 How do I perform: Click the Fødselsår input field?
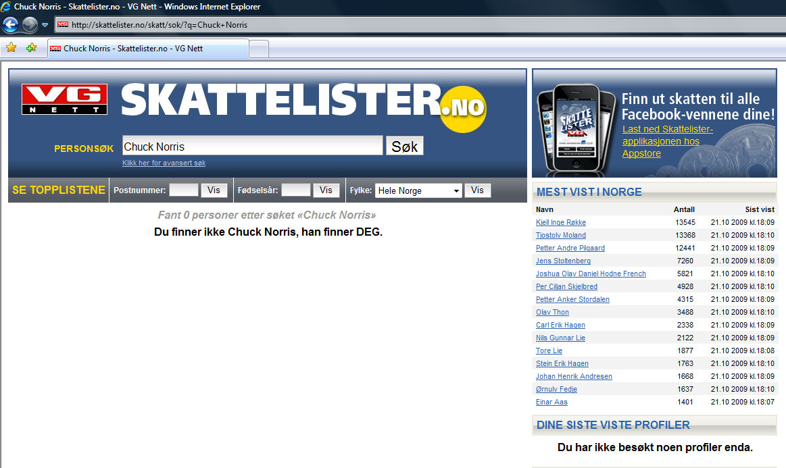297,190
